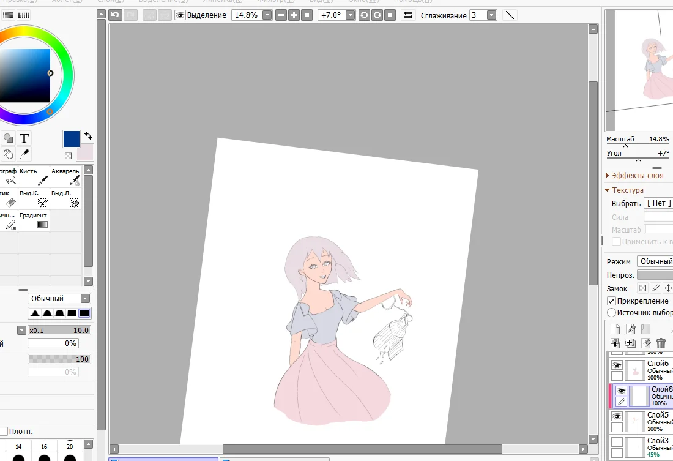
Task: Hide layer Слой6 using its eye icon
Action: (617, 365)
